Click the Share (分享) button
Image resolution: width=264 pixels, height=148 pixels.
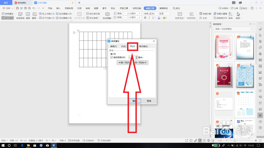coord(234,8)
